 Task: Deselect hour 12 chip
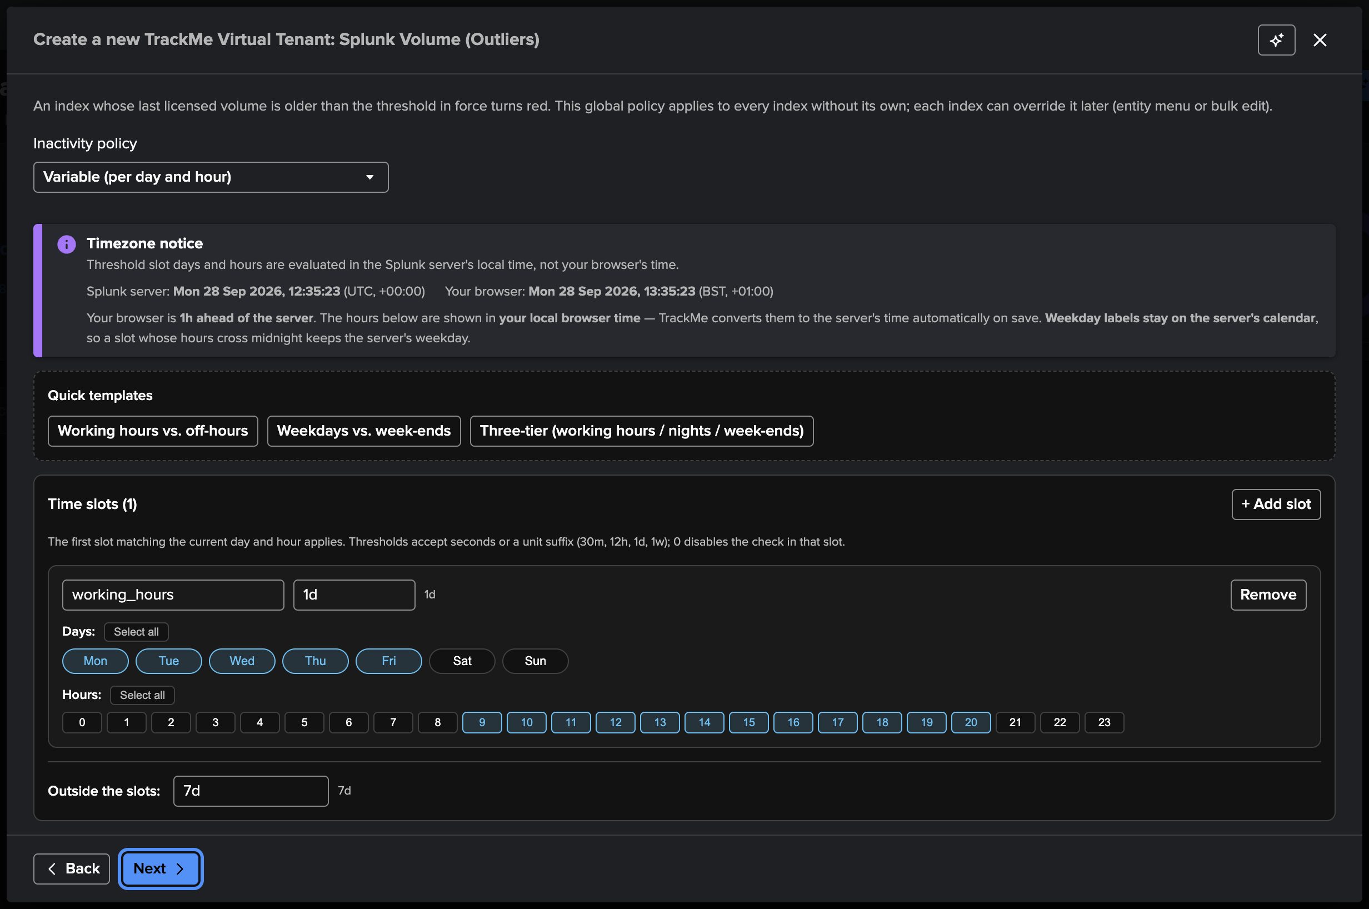(x=616, y=722)
